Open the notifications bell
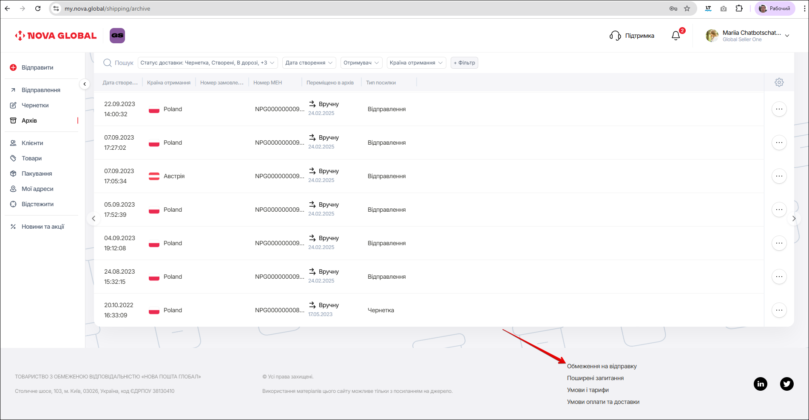Image resolution: width=809 pixels, height=420 pixels. 676,36
